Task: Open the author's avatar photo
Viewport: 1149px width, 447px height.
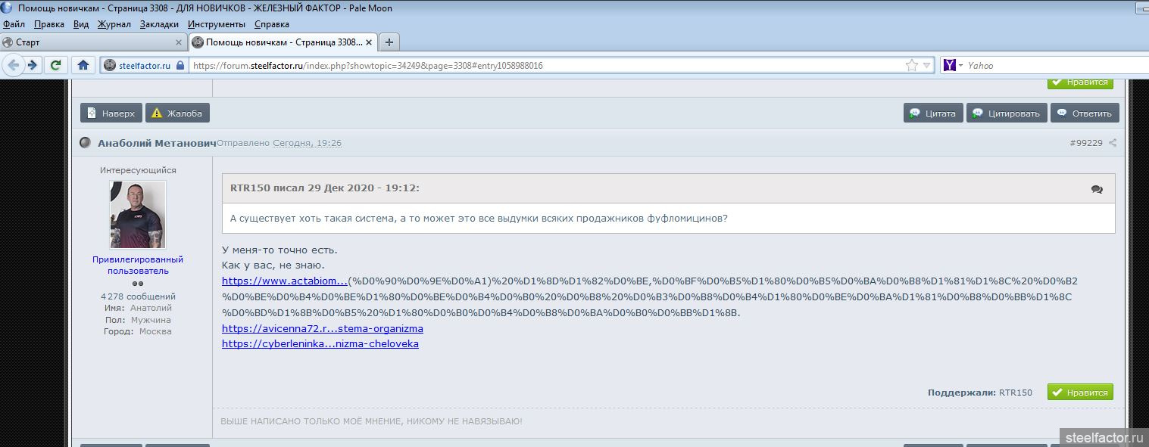Action: click(138, 215)
